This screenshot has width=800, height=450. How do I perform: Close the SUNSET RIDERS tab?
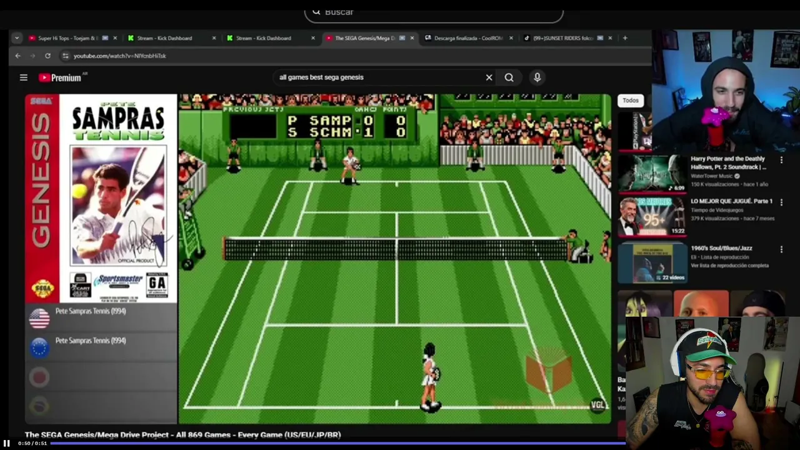pos(610,38)
